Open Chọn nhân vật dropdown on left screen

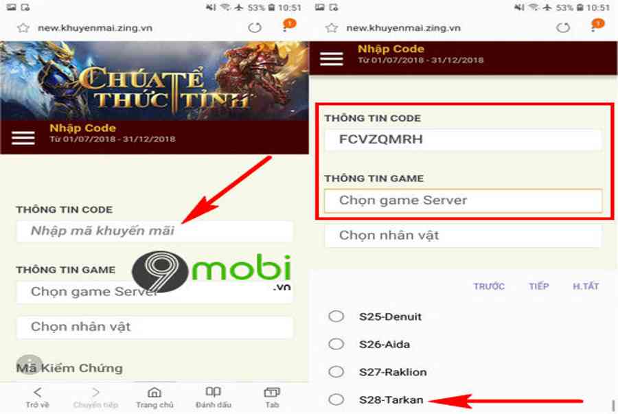click(x=154, y=327)
